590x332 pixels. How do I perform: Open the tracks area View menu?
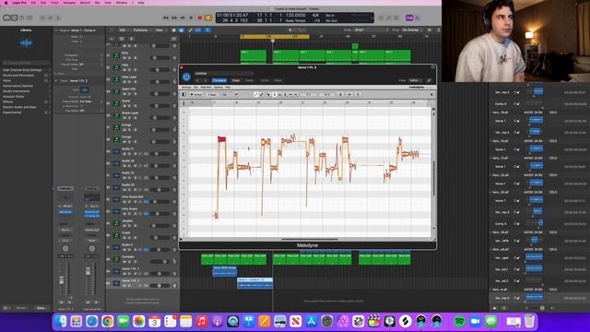click(x=159, y=30)
